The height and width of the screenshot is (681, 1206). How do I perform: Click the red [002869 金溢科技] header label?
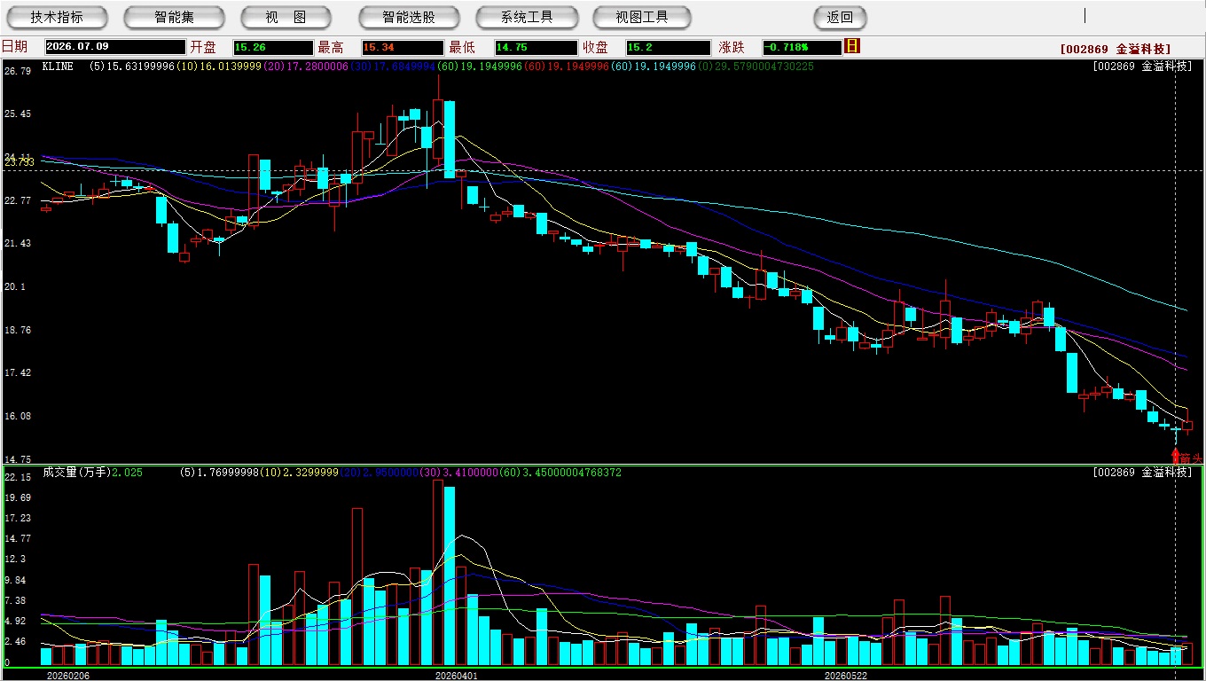pos(1116,49)
